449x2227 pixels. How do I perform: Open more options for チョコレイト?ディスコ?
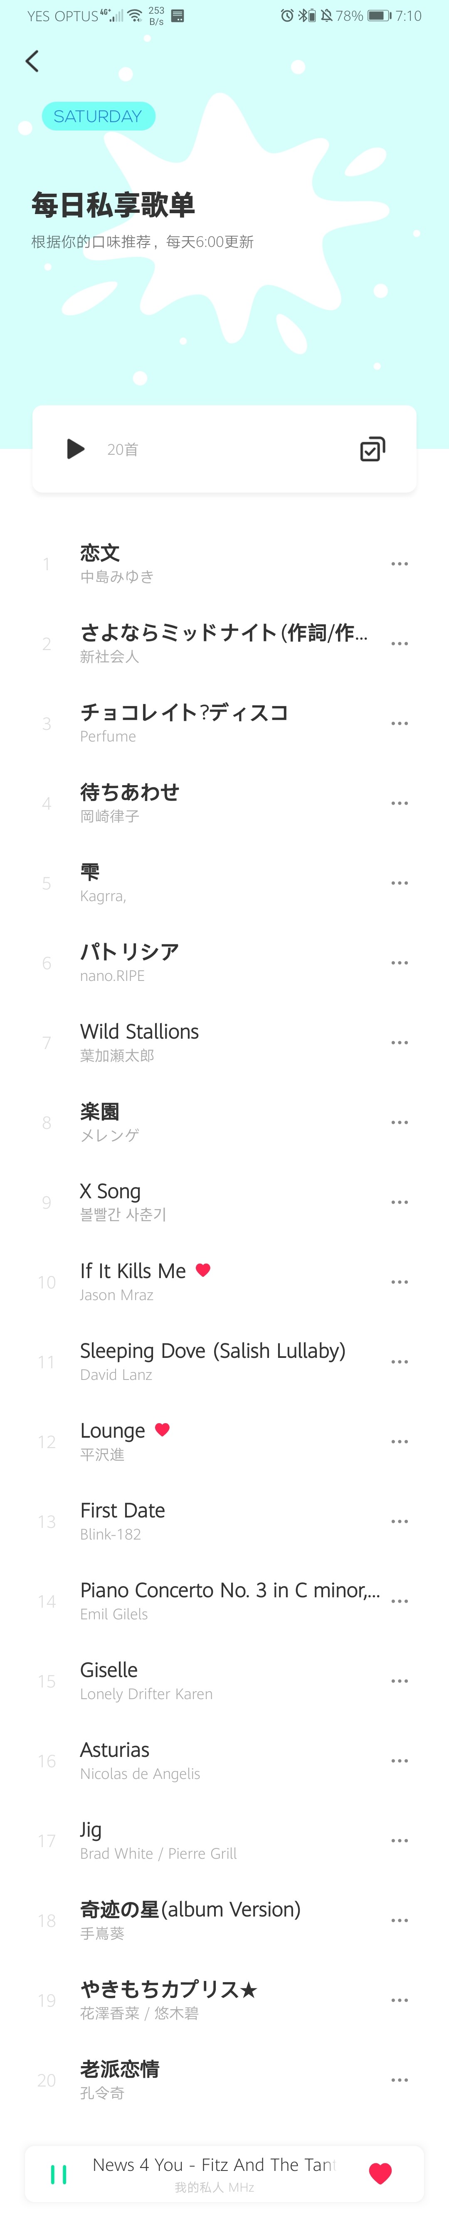point(399,724)
